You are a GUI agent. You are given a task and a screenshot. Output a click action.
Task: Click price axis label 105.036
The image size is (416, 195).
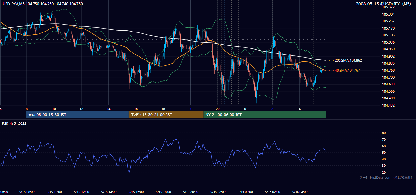point(389,42)
